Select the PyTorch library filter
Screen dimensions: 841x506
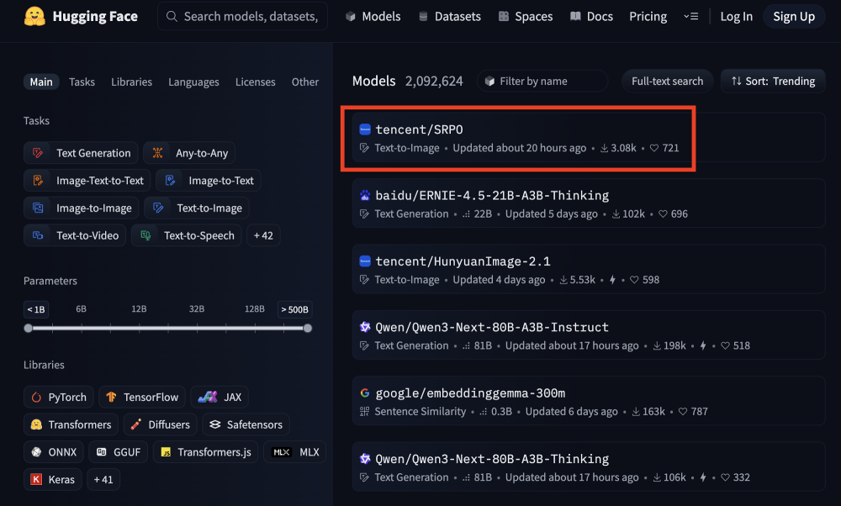58,398
